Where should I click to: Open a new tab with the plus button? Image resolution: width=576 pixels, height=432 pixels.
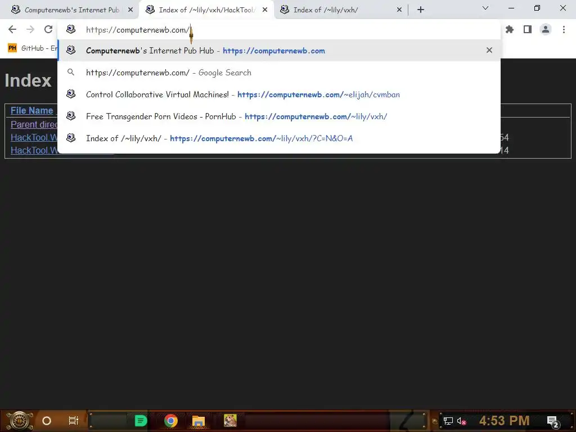[x=421, y=10]
